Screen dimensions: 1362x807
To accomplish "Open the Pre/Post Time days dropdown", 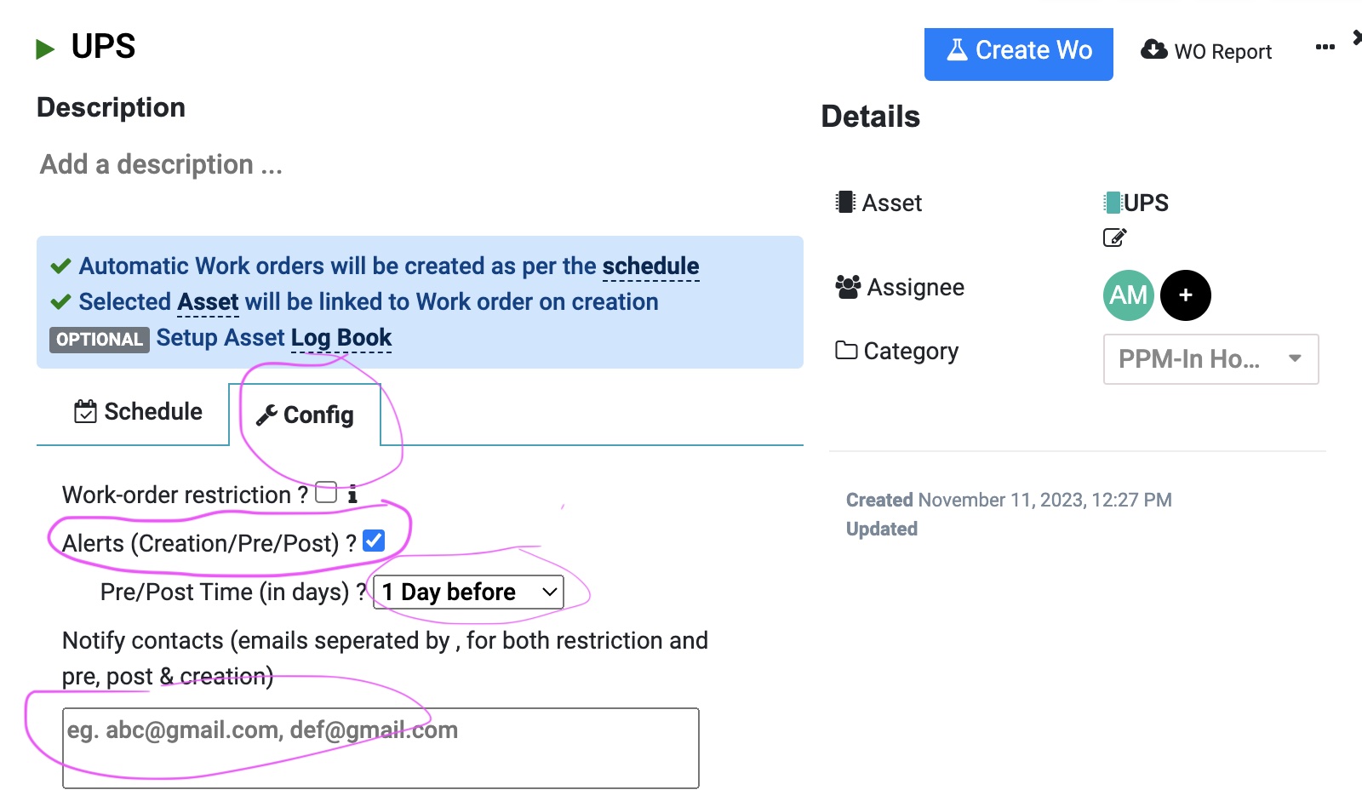I will 469,592.
